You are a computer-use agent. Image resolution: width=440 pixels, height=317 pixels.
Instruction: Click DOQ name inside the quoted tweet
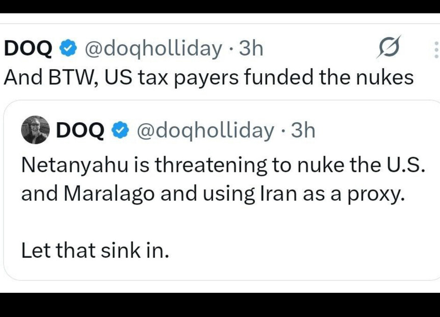[80, 131]
